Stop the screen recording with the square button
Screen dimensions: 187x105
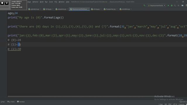coord(2,3)
